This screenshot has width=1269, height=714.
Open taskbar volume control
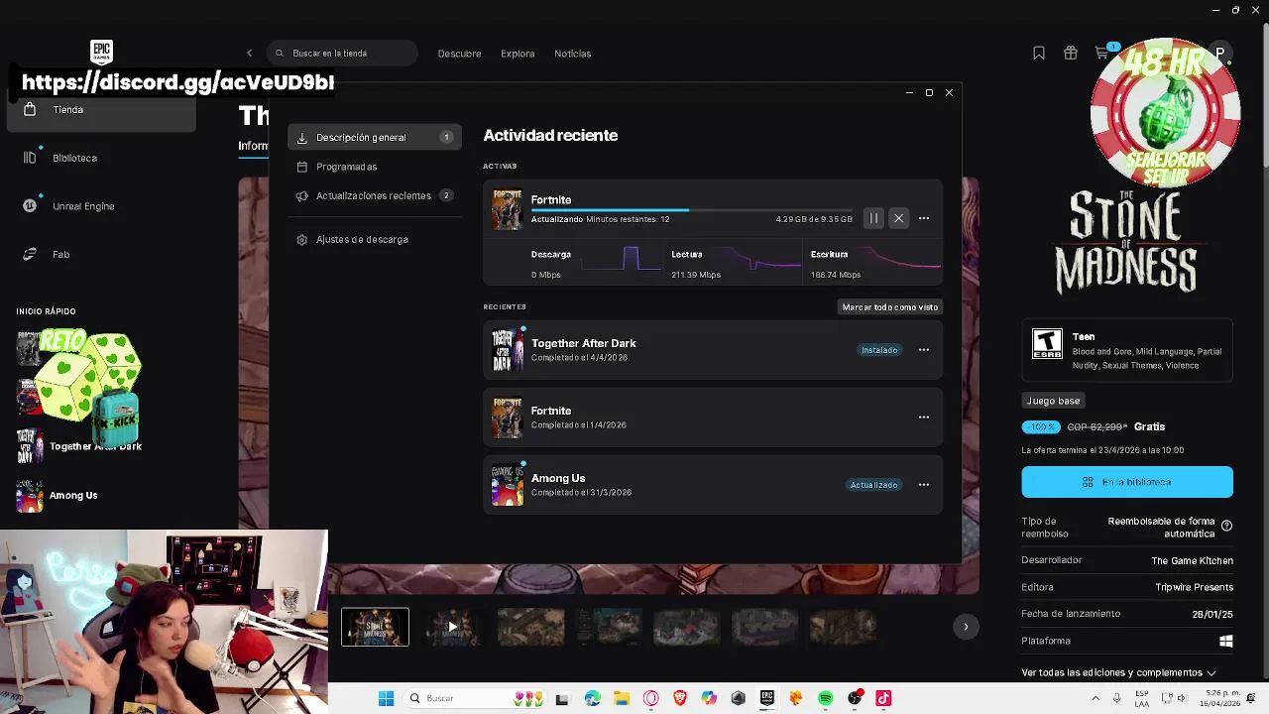[1182, 699]
